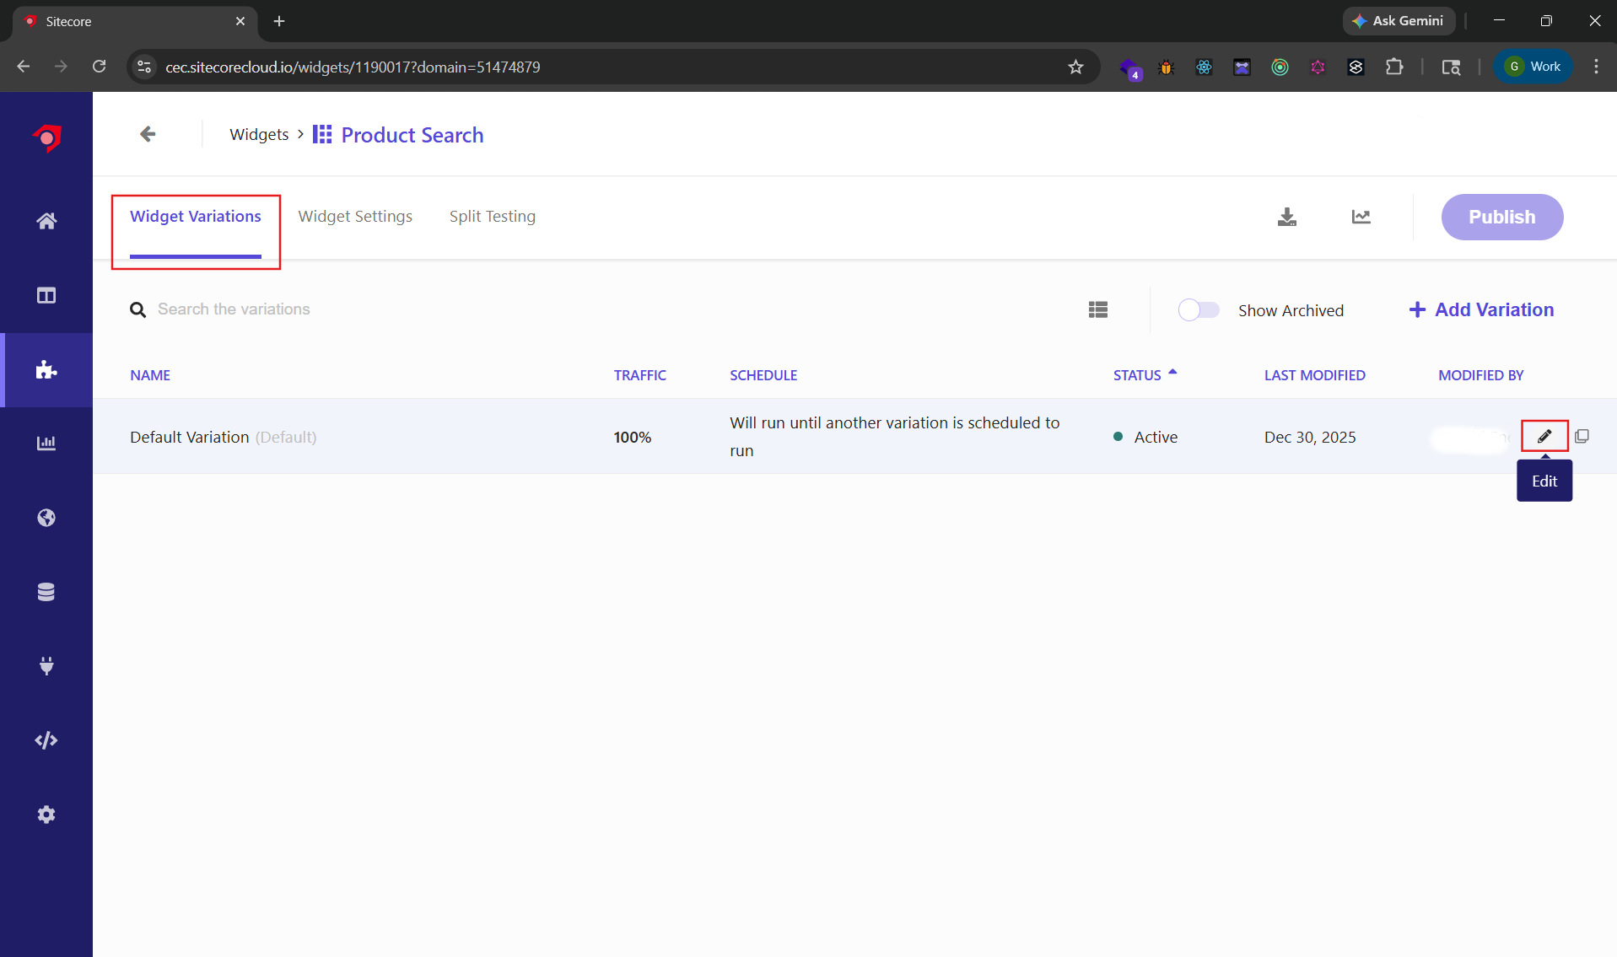Open the settings gear in sidebar
This screenshot has width=1617, height=957.
point(46,815)
